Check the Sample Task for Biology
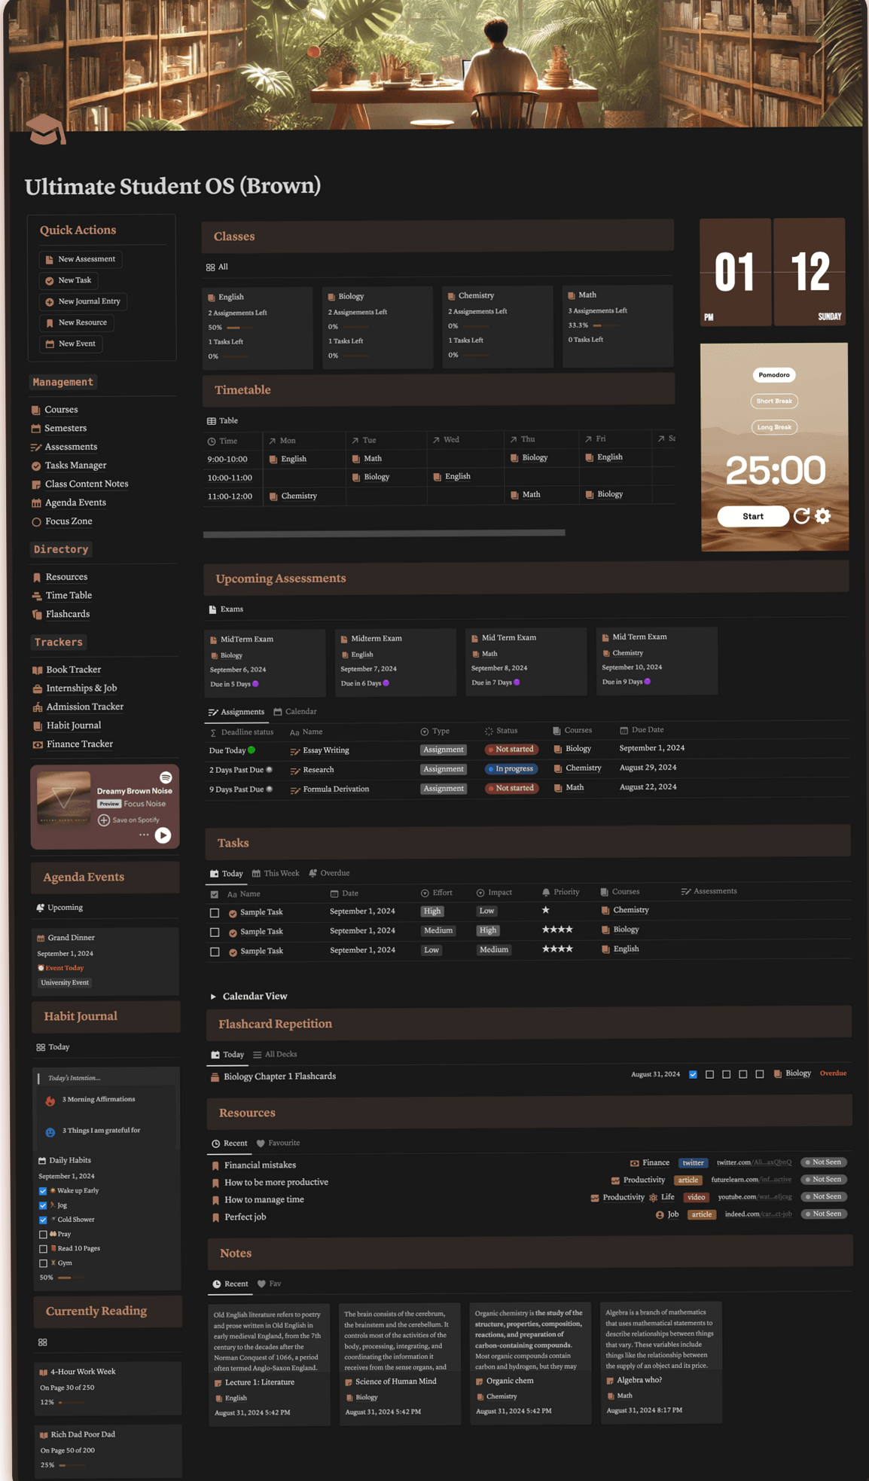Viewport: 869px width, 1481px height. coord(215,933)
